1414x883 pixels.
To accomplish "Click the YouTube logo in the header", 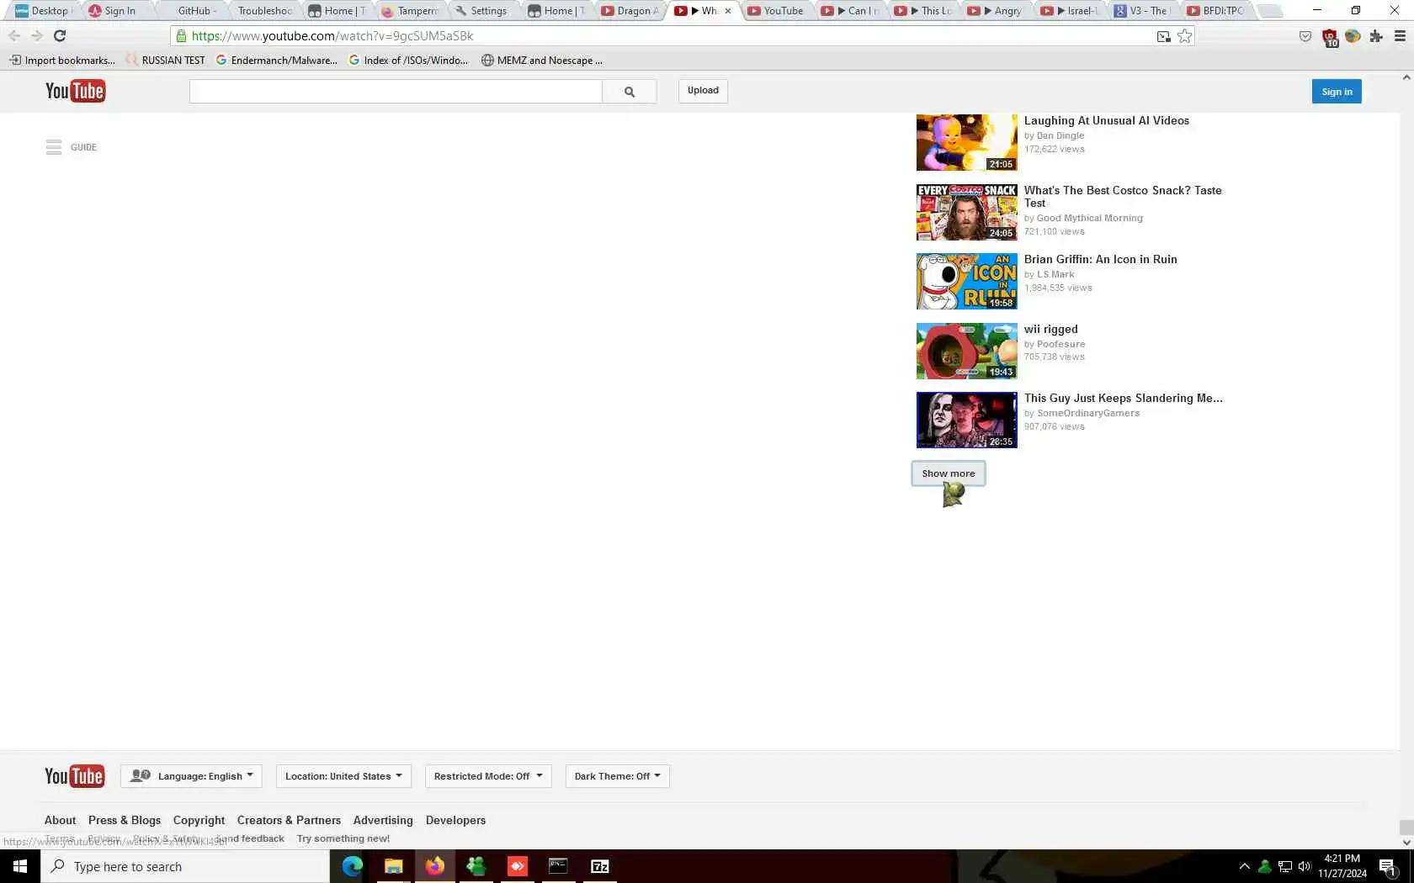I will tap(75, 91).
